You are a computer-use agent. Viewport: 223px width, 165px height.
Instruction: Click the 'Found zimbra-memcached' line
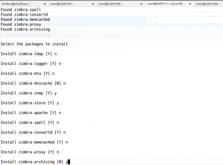[25, 19]
